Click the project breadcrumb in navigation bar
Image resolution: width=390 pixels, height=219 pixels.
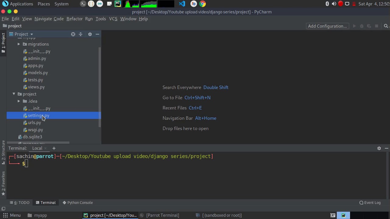point(12,26)
